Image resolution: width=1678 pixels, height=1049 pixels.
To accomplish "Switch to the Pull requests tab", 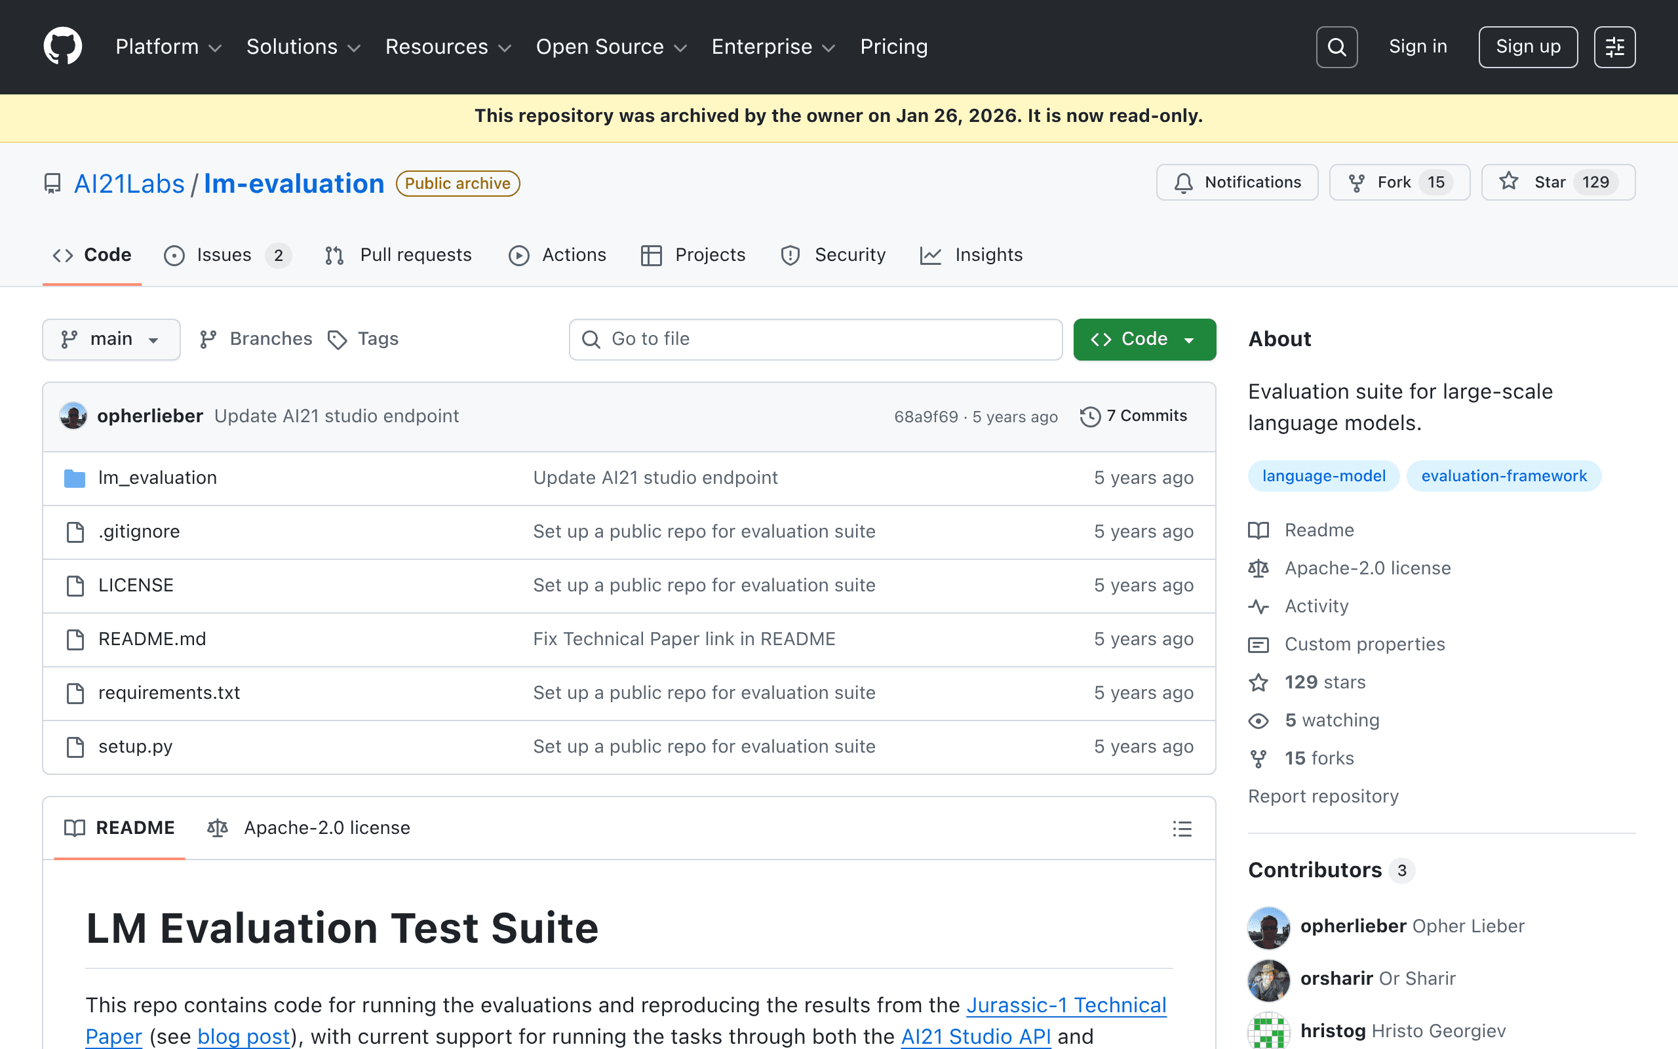I will (398, 255).
